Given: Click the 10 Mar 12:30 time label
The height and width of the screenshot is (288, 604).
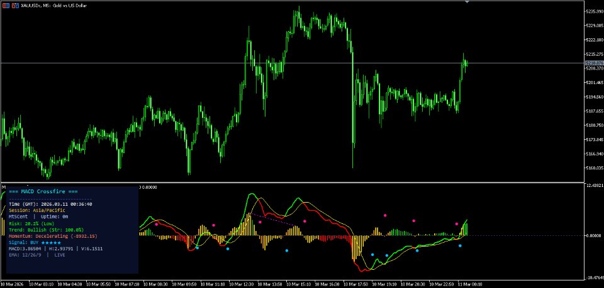Looking at the screenshot, I should pos(241,284).
